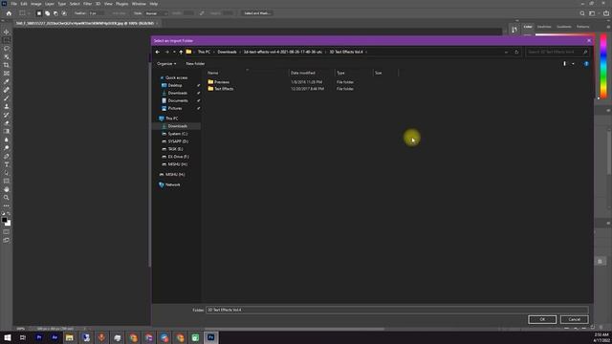The height and width of the screenshot is (344, 612).
Task: Click New selection mode icon in options bar
Action: coord(39,13)
